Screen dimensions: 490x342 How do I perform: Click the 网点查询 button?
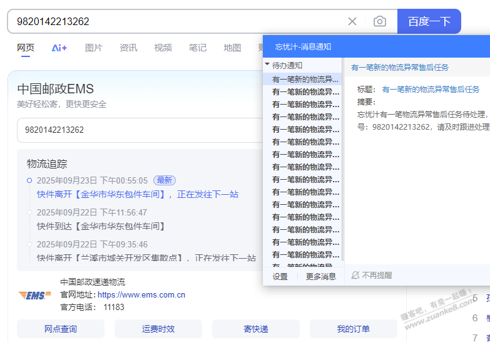[61, 329]
